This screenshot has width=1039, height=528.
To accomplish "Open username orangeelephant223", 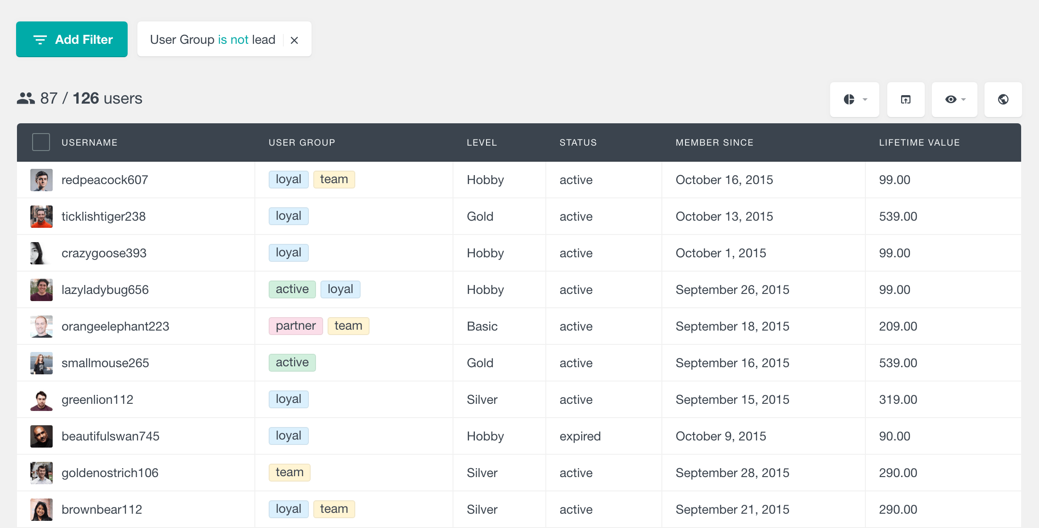I will [116, 327].
